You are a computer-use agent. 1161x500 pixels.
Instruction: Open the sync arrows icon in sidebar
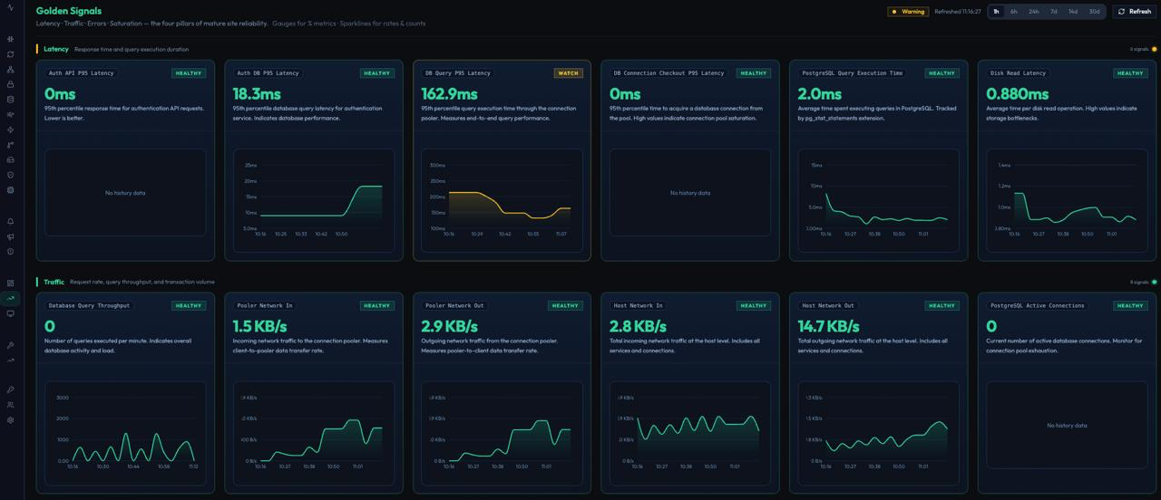pos(11,54)
